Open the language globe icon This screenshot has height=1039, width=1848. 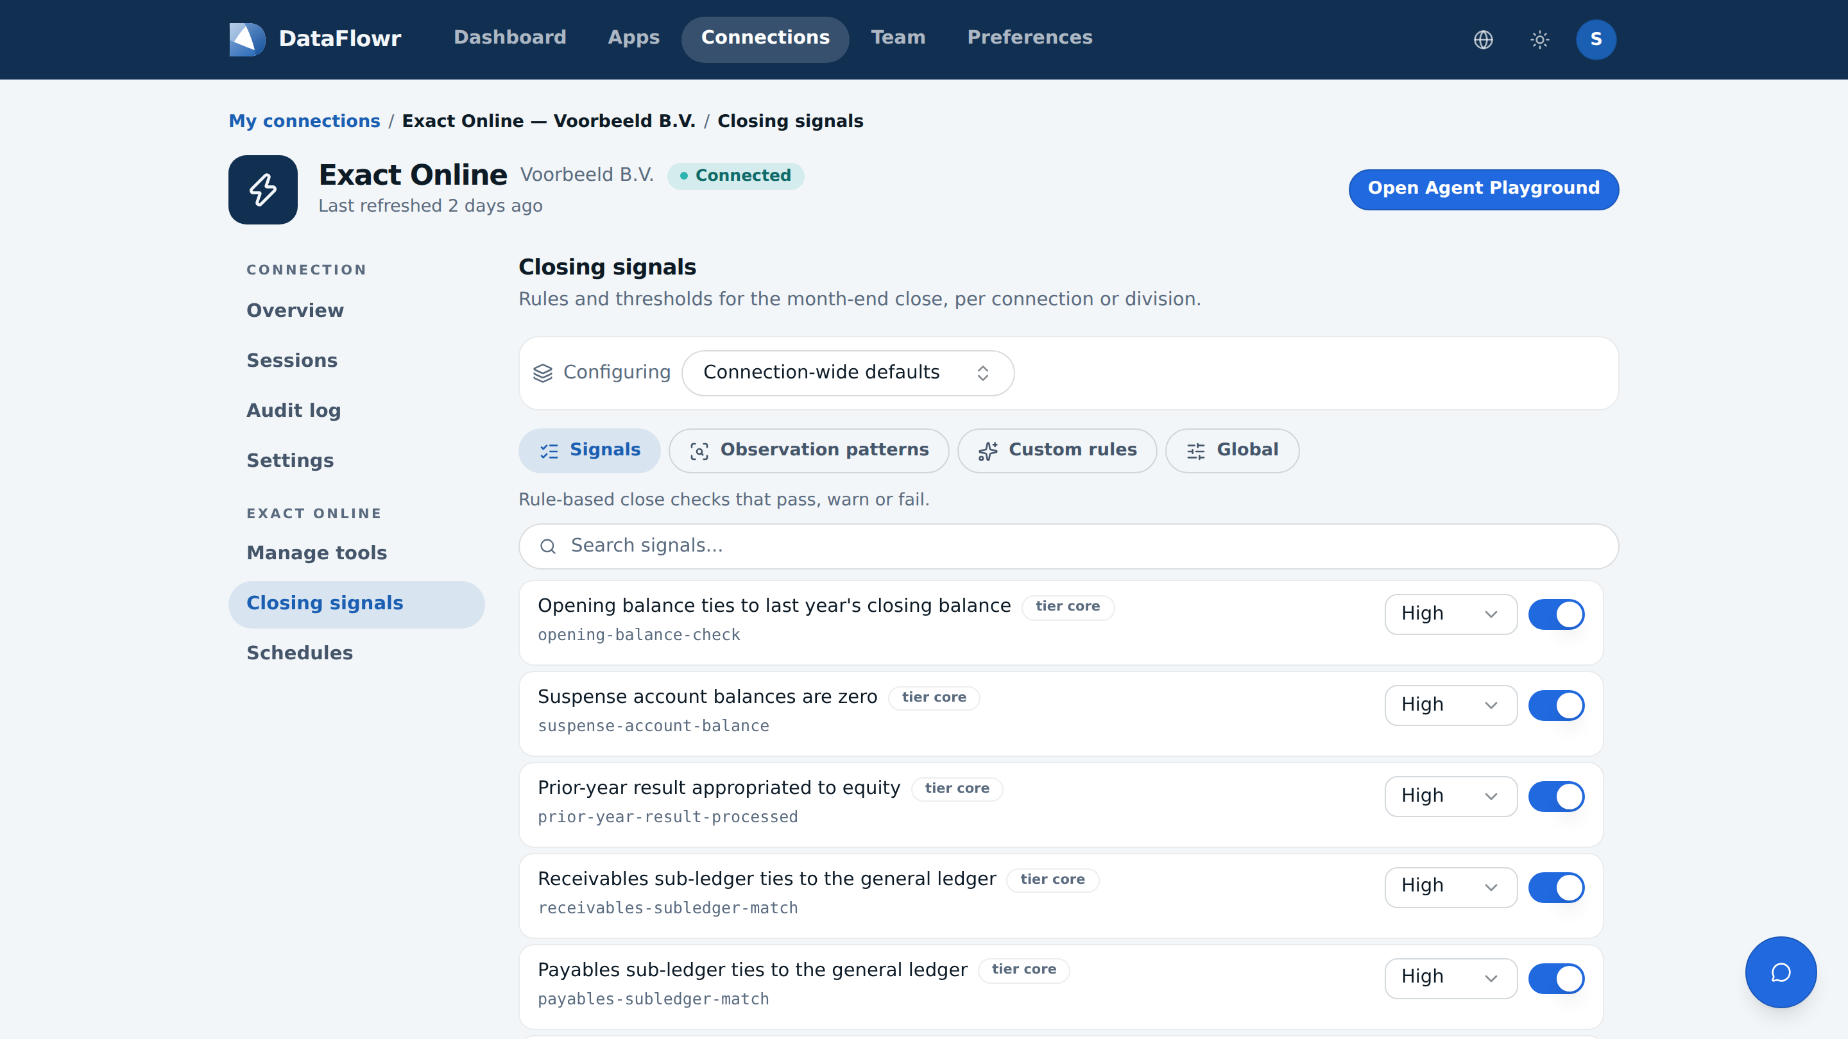(x=1483, y=39)
